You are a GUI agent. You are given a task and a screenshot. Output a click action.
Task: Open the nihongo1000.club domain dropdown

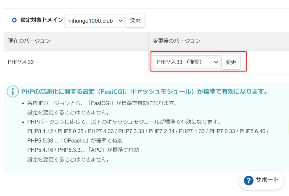[x=94, y=21]
